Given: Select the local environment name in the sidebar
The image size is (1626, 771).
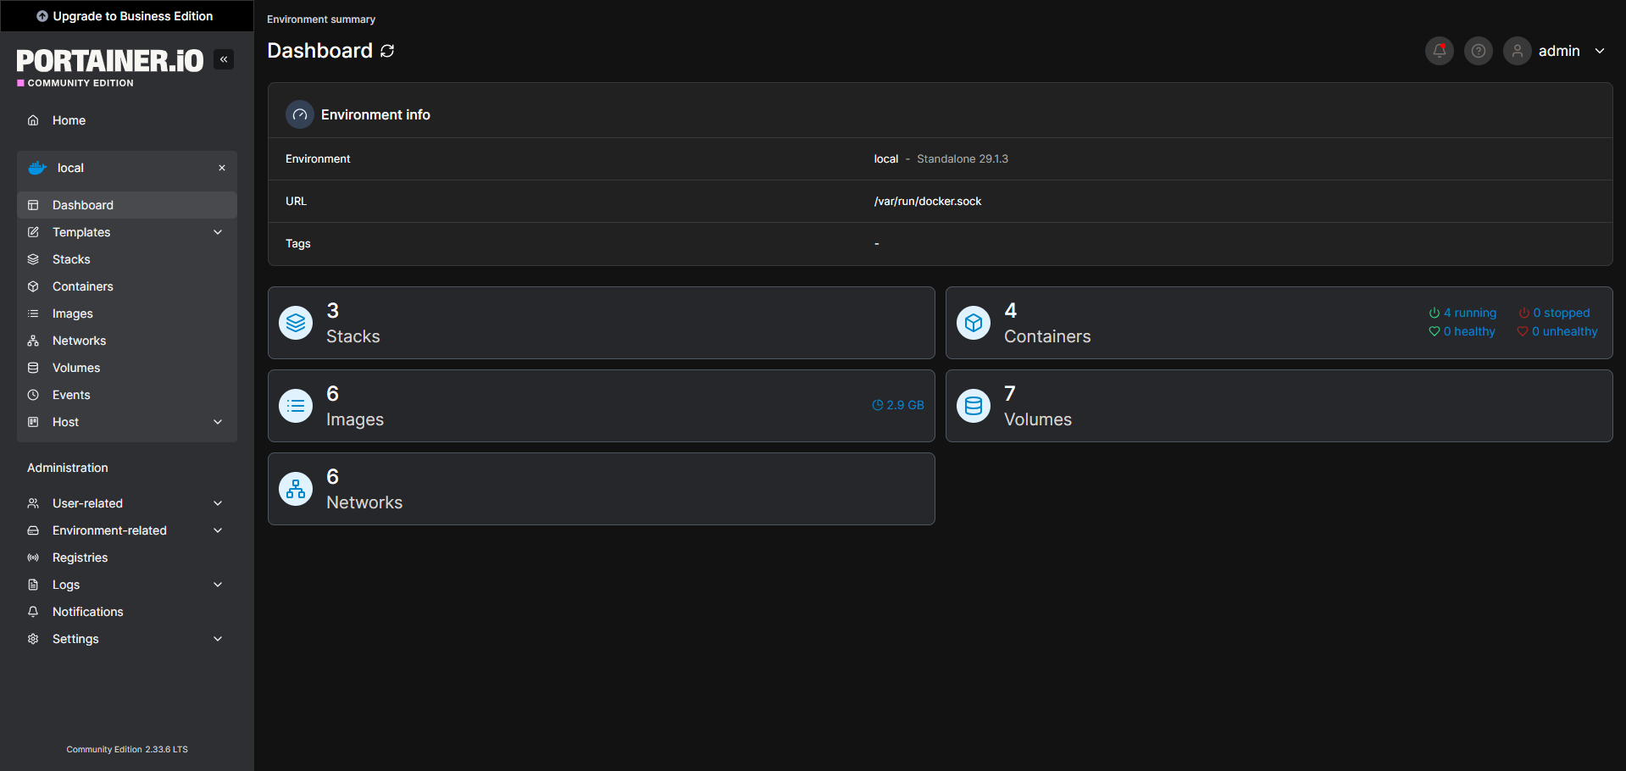Looking at the screenshot, I should click(x=70, y=168).
